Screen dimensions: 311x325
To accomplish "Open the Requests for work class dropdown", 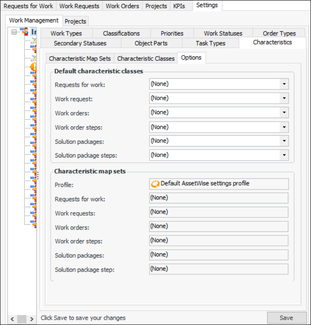I will [284, 84].
